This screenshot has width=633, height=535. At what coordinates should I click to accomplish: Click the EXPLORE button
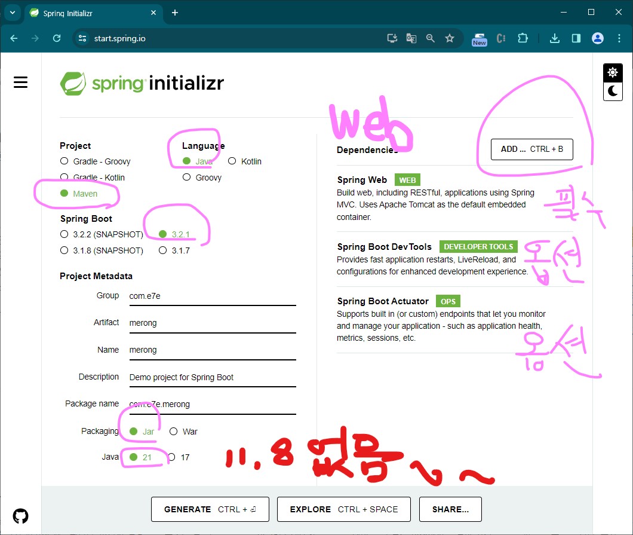(x=343, y=509)
